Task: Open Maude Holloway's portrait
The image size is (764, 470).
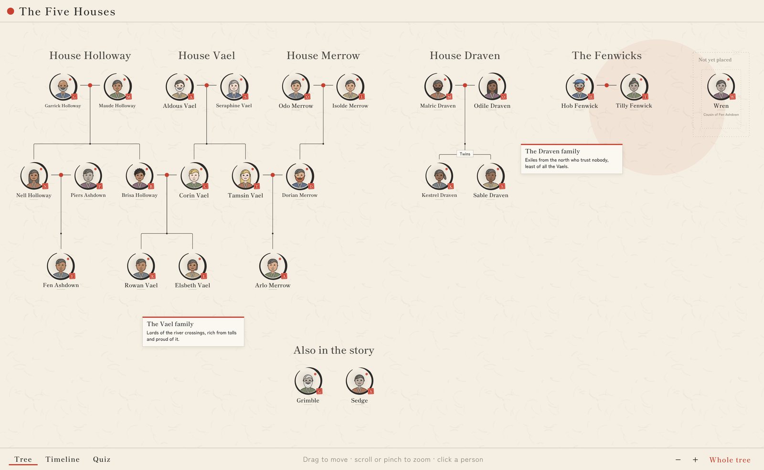Action: point(117,86)
